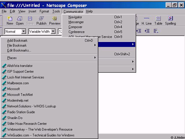Select Edit Bookmarks...
Image resolution: width=185 pixels, height=139 pixels.
click(49, 50)
